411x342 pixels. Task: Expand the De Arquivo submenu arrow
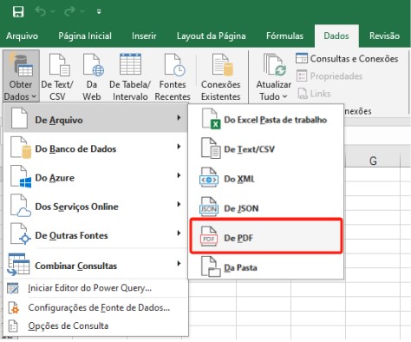coord(179,118)
